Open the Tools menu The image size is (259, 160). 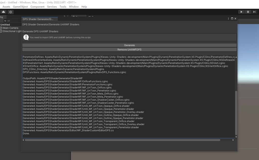coord(63,7)
